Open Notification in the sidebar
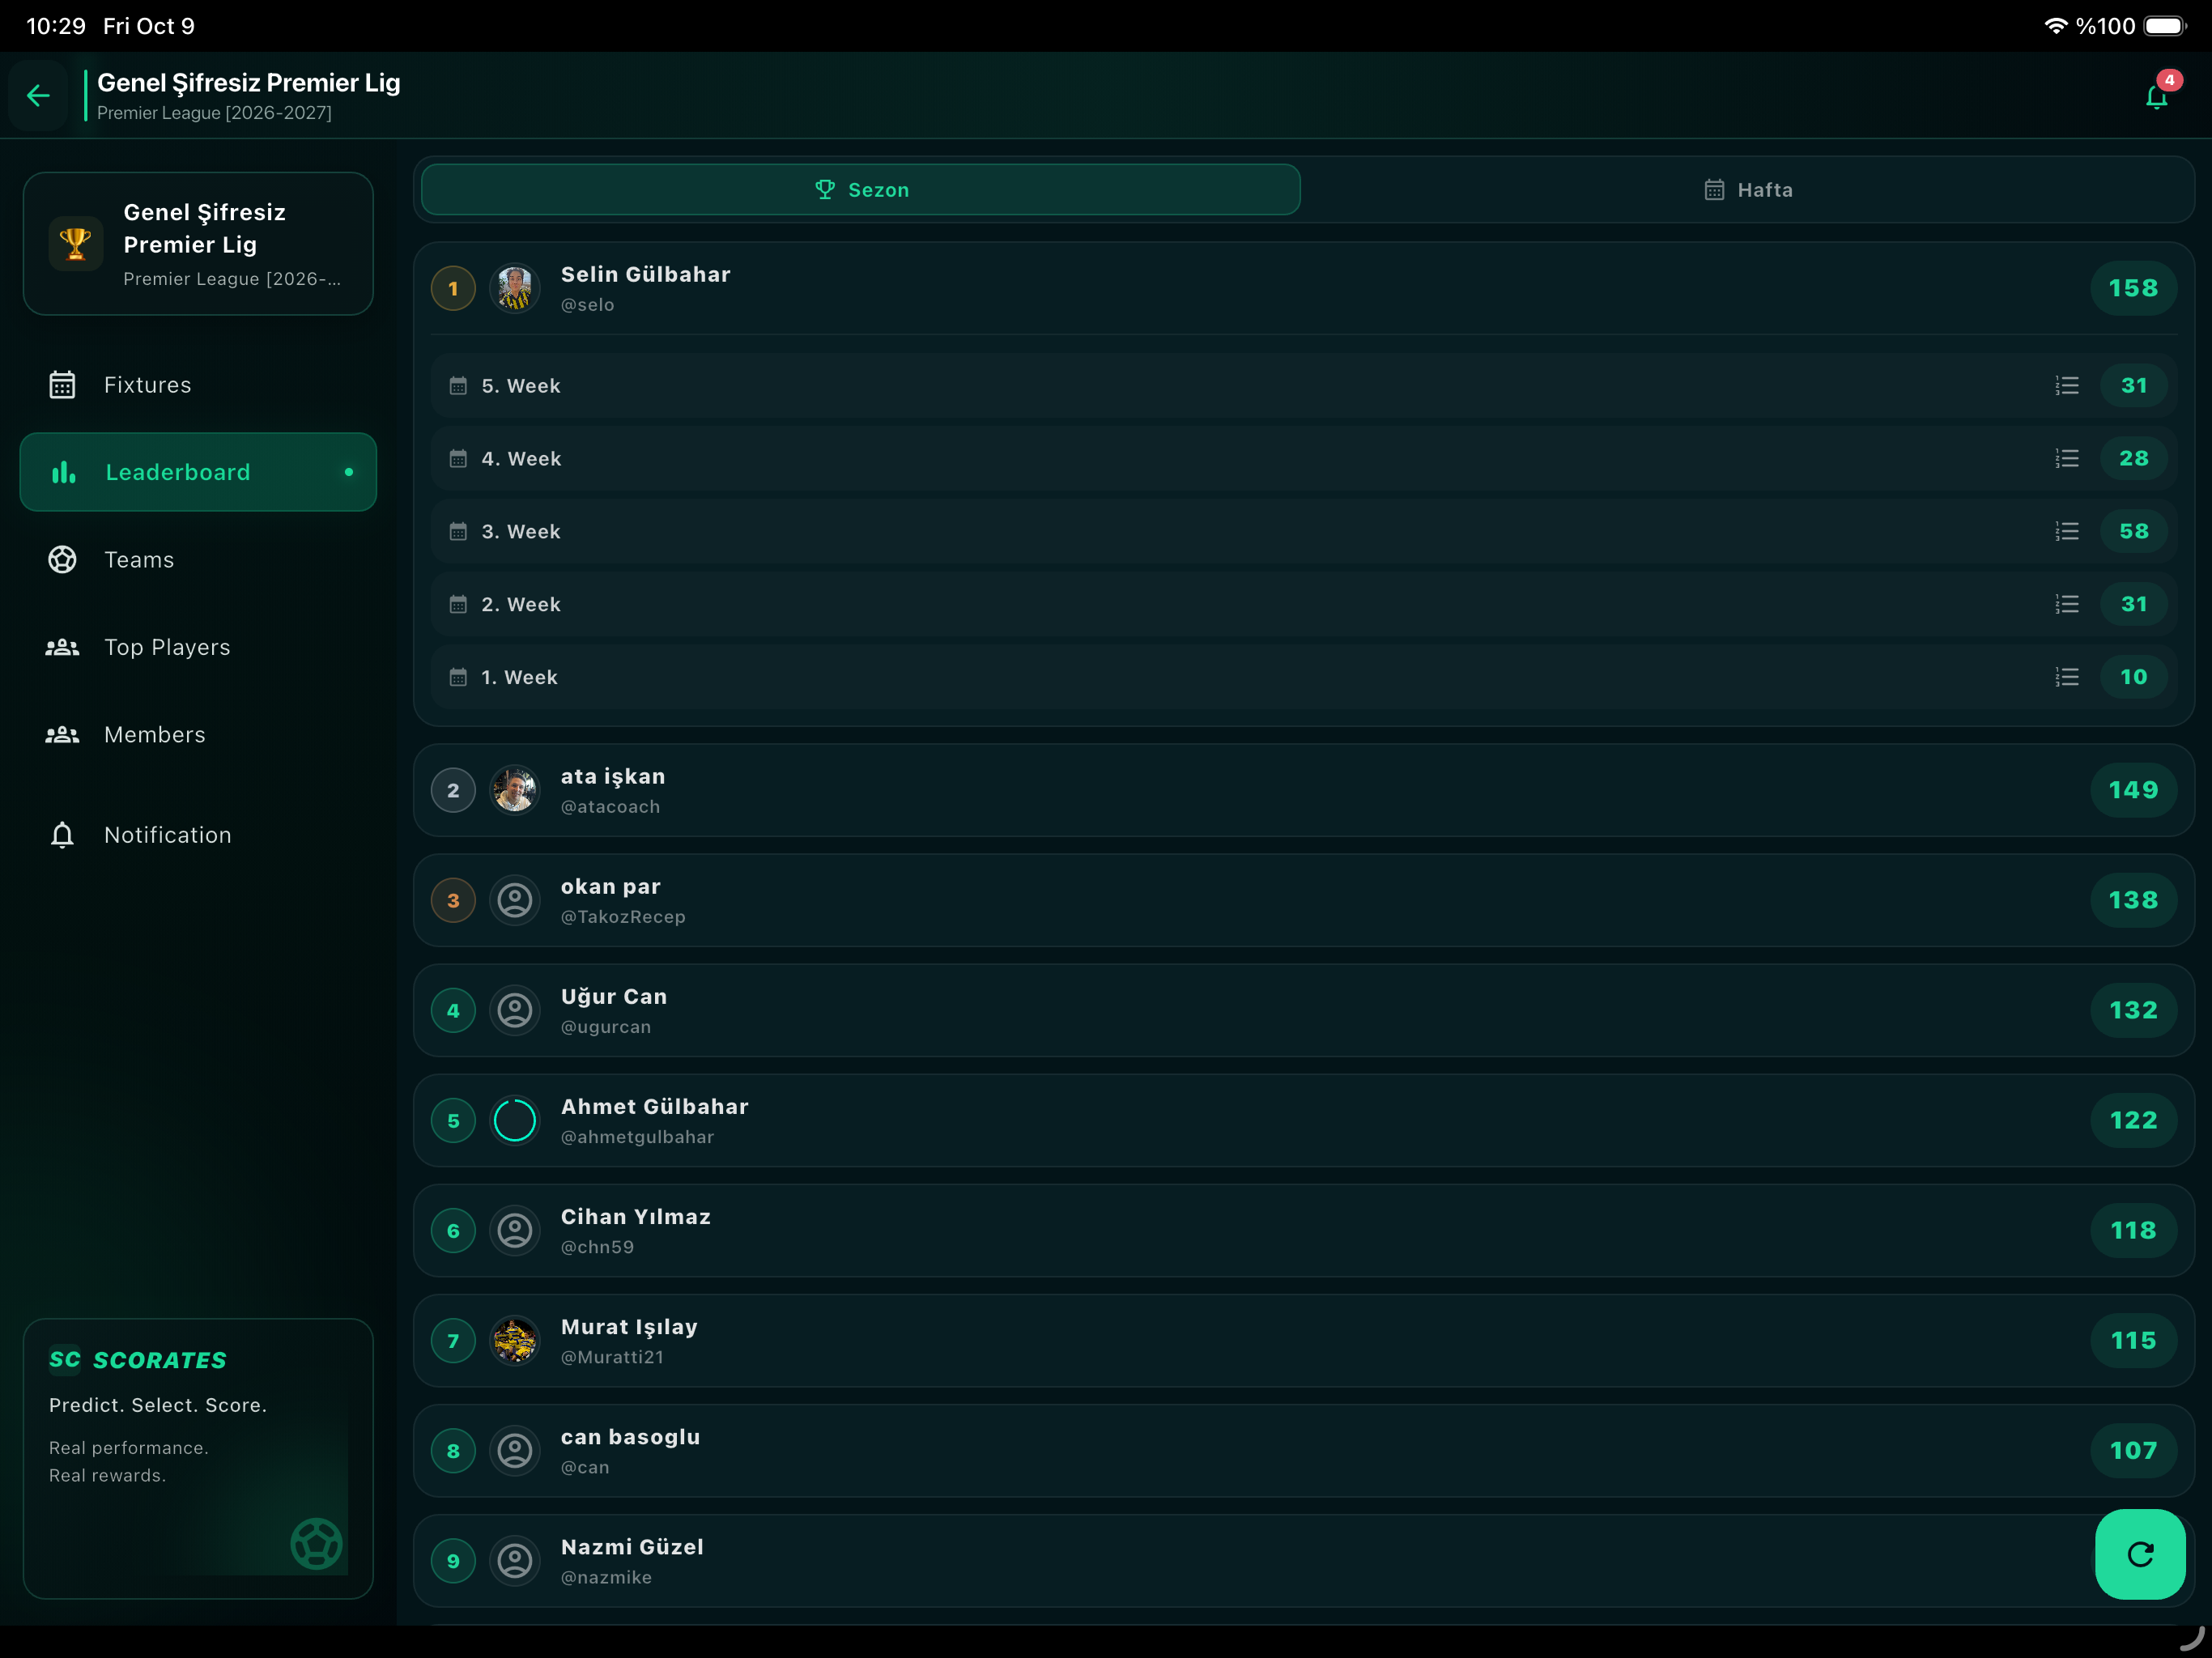The width and height of the screenshot is (2212, 1658). [198, 835]
